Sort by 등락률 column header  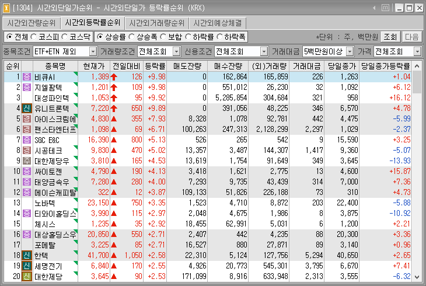[x=155, y=66]
